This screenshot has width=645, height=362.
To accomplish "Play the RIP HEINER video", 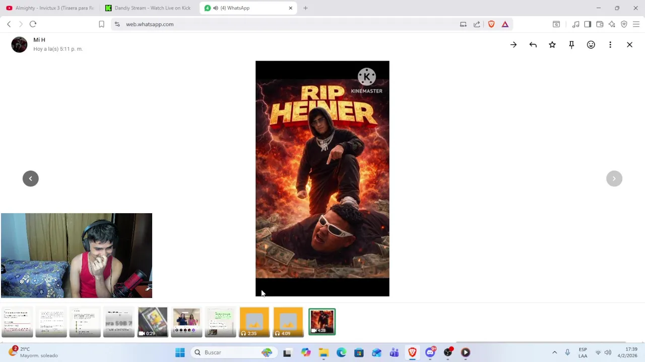I will 322,178.
